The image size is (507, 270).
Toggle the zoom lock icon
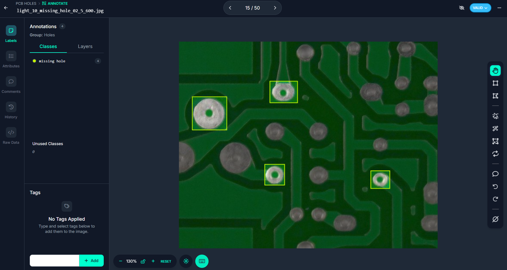[143, 261]
